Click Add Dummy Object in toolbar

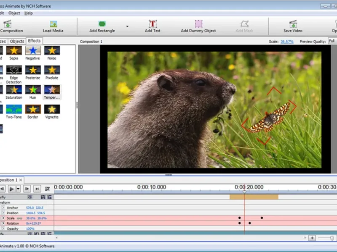click(198, 24)
